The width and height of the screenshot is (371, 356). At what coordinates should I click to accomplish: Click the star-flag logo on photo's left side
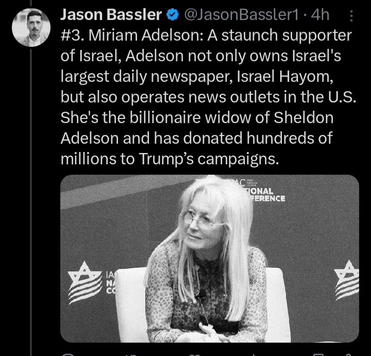point(85,282)
